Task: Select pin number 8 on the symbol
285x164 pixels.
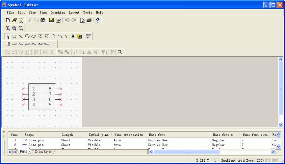Action: [x=50, y=89]
